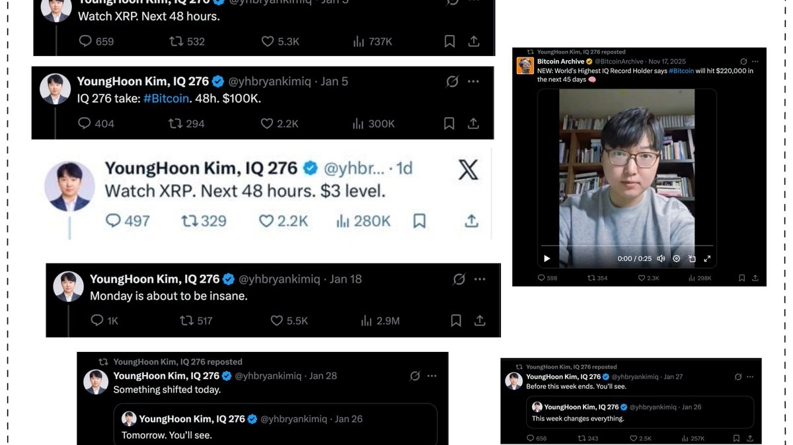
Task: Share the Jan 5 Bitcoin tweet
Action: [473, 123]
